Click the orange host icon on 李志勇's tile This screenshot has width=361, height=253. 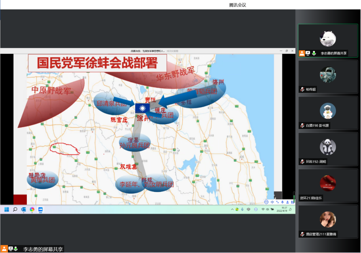[x=302, y=53]
